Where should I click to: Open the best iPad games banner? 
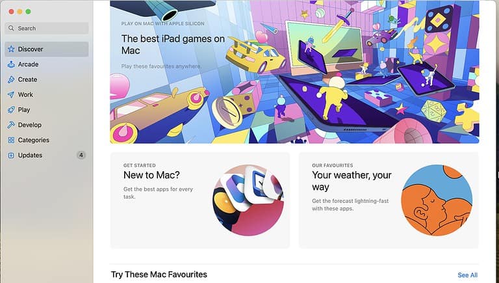point(294,72)
